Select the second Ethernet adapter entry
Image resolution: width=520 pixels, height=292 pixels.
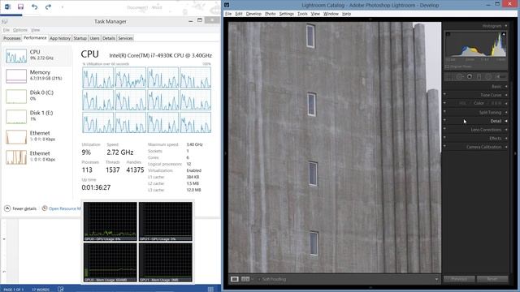pyautogui.click(x=37, y=157)
